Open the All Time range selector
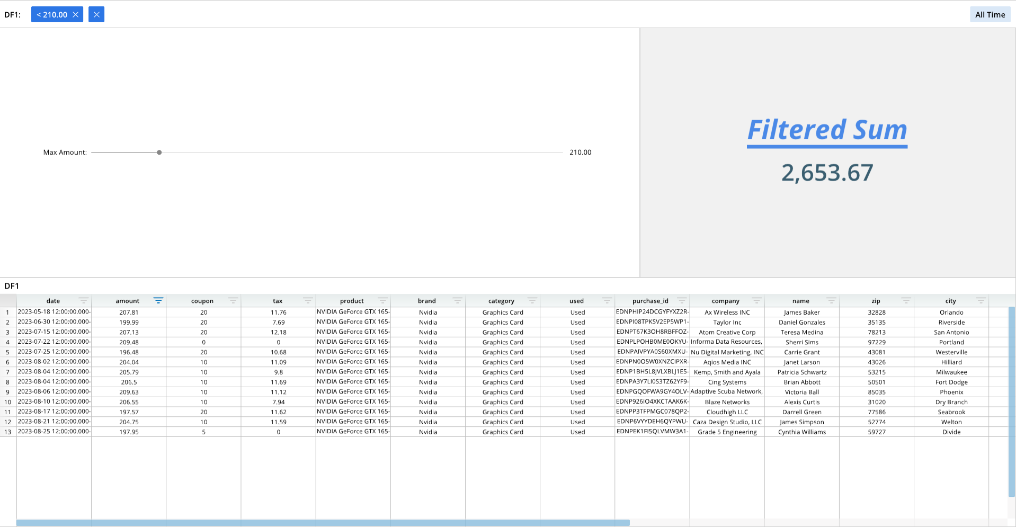Viewport: 1016px width, 527px height. pos(990,15)
